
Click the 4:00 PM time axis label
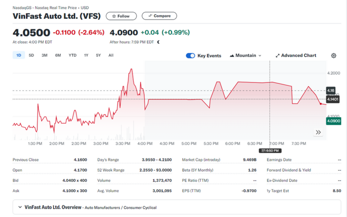coord(145,144)
